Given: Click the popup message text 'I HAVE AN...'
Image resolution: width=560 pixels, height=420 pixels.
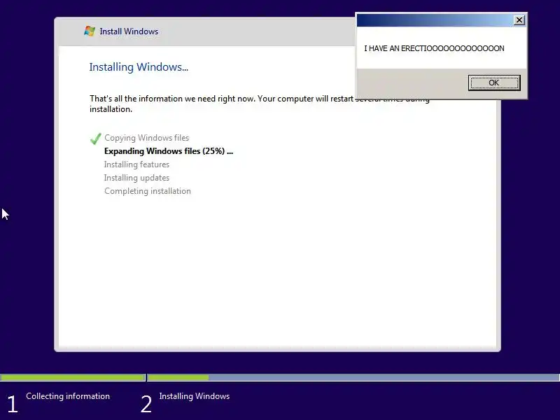Looking at the screenshot, I should (434, 48).
